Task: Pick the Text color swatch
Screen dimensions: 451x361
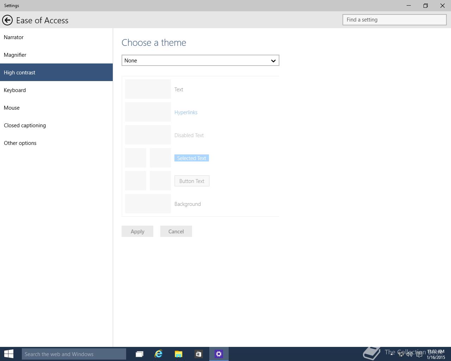Action: [148, 89]
